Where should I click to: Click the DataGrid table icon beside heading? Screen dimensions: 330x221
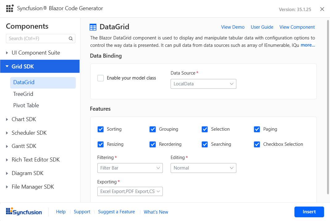(x=93, y=27)
